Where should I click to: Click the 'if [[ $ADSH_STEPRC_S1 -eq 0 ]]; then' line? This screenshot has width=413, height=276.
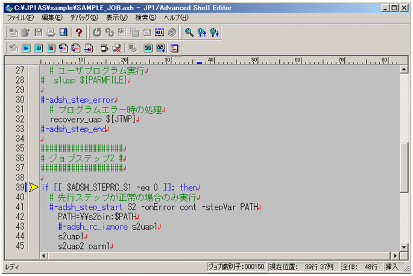(121, 188)
